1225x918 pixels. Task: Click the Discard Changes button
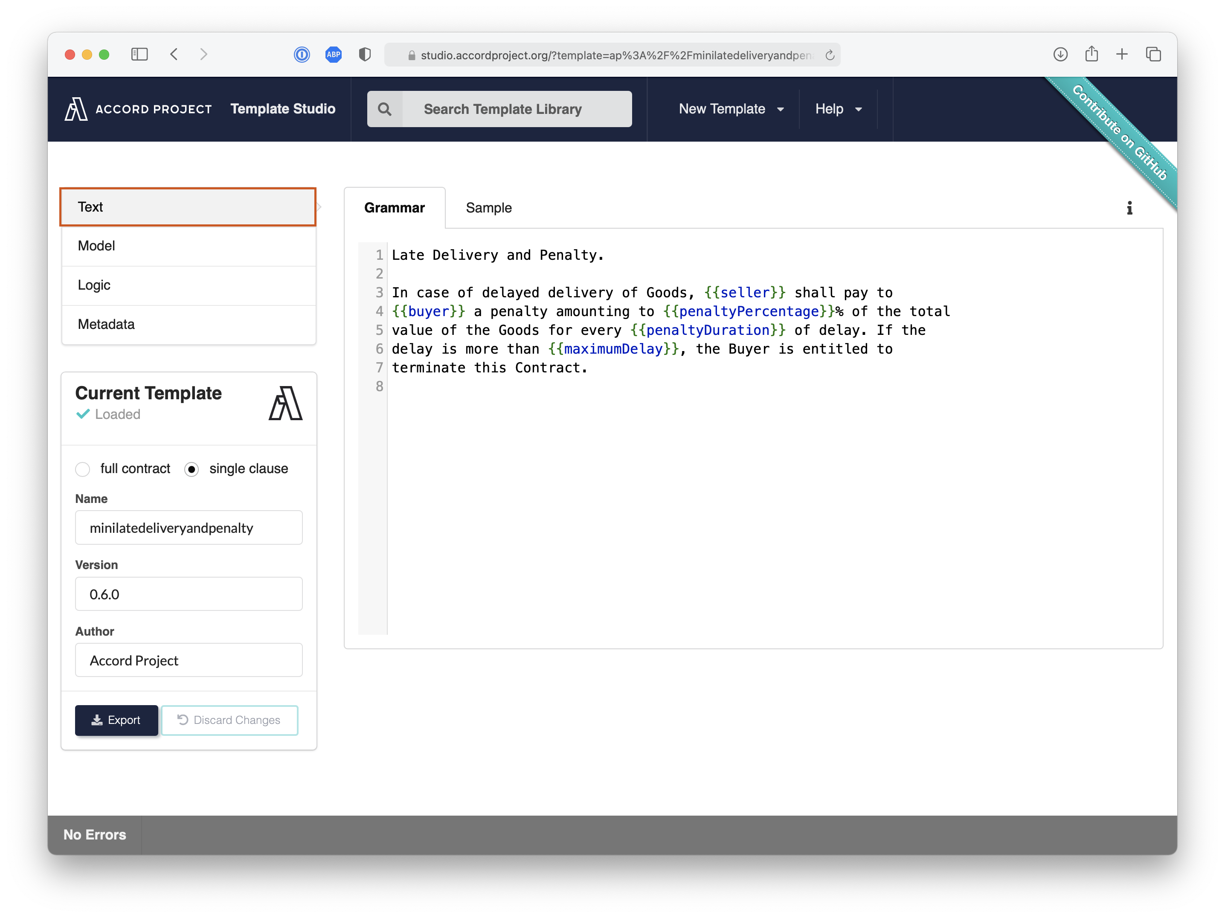[x=229, y=719]
